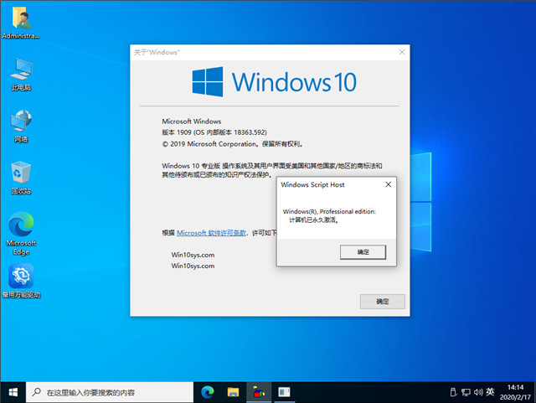Open the 回收站 recycle bin icon
Screen dimensions: 536x403
pyautogui.click(x=21, y=178)
